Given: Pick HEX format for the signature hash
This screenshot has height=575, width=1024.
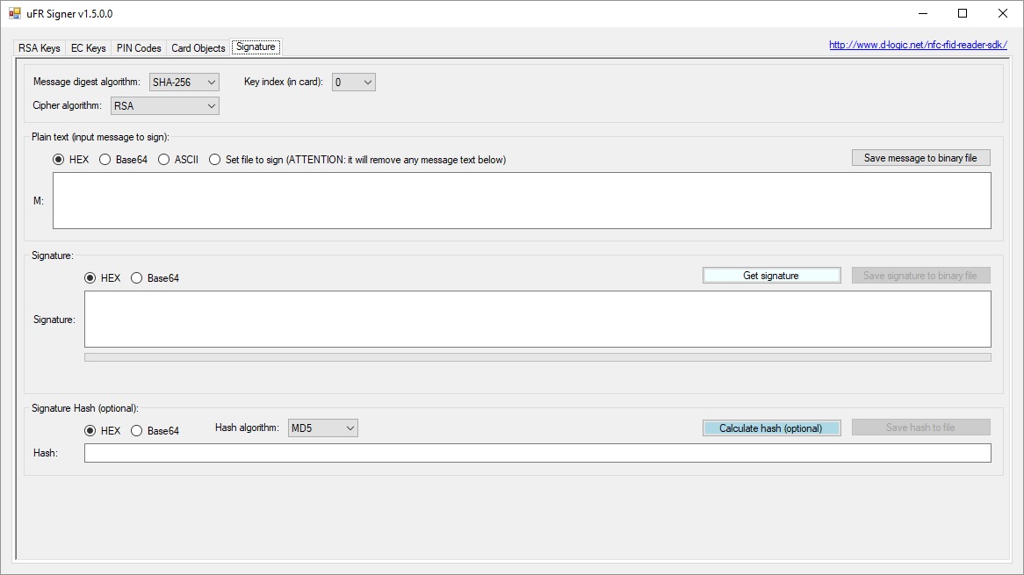Looking at the screenshot, I should (x=103, y=431).
